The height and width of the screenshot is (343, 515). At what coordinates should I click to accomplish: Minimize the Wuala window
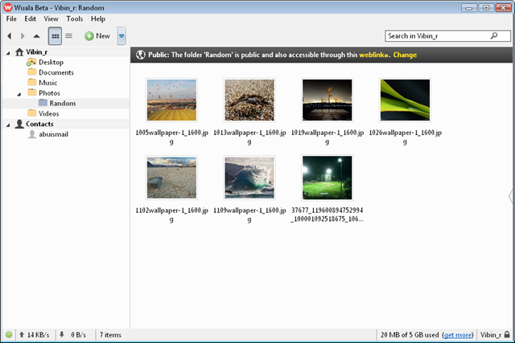pyautogui.click(x=468, y=7)
